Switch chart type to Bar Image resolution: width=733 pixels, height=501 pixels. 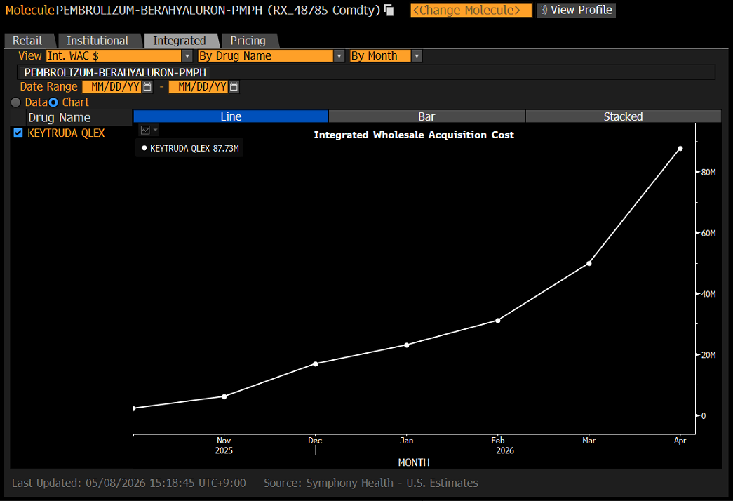426,116
